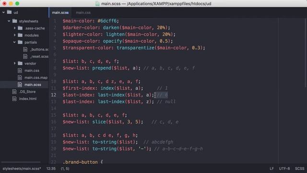Click line number 12 in gutter

53,95
